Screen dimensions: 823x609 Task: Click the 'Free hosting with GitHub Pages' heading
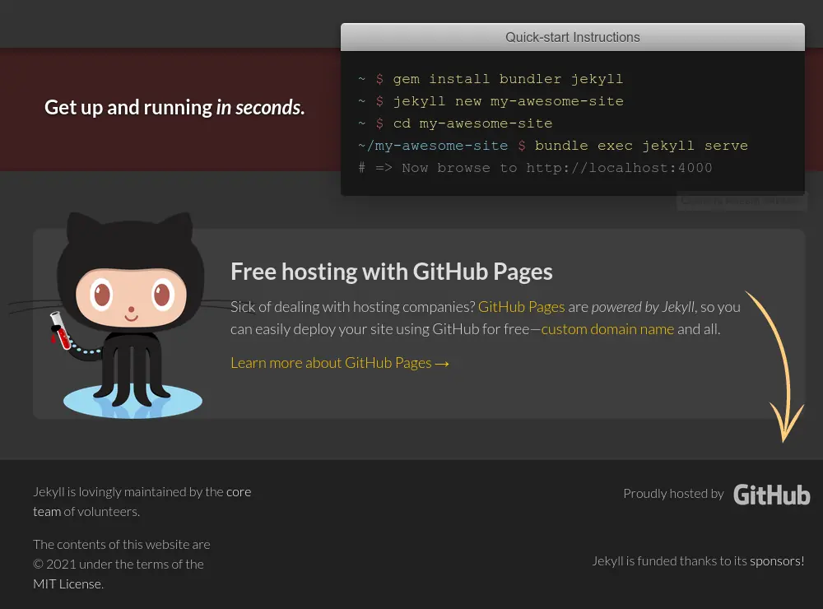[x=392, y=272]
